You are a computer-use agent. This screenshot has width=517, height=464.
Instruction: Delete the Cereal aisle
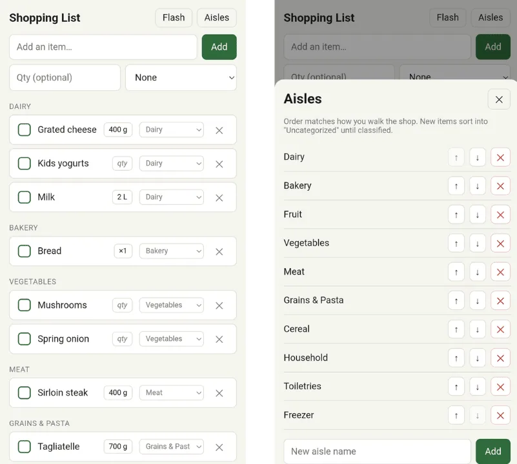(x=500, y=329)
